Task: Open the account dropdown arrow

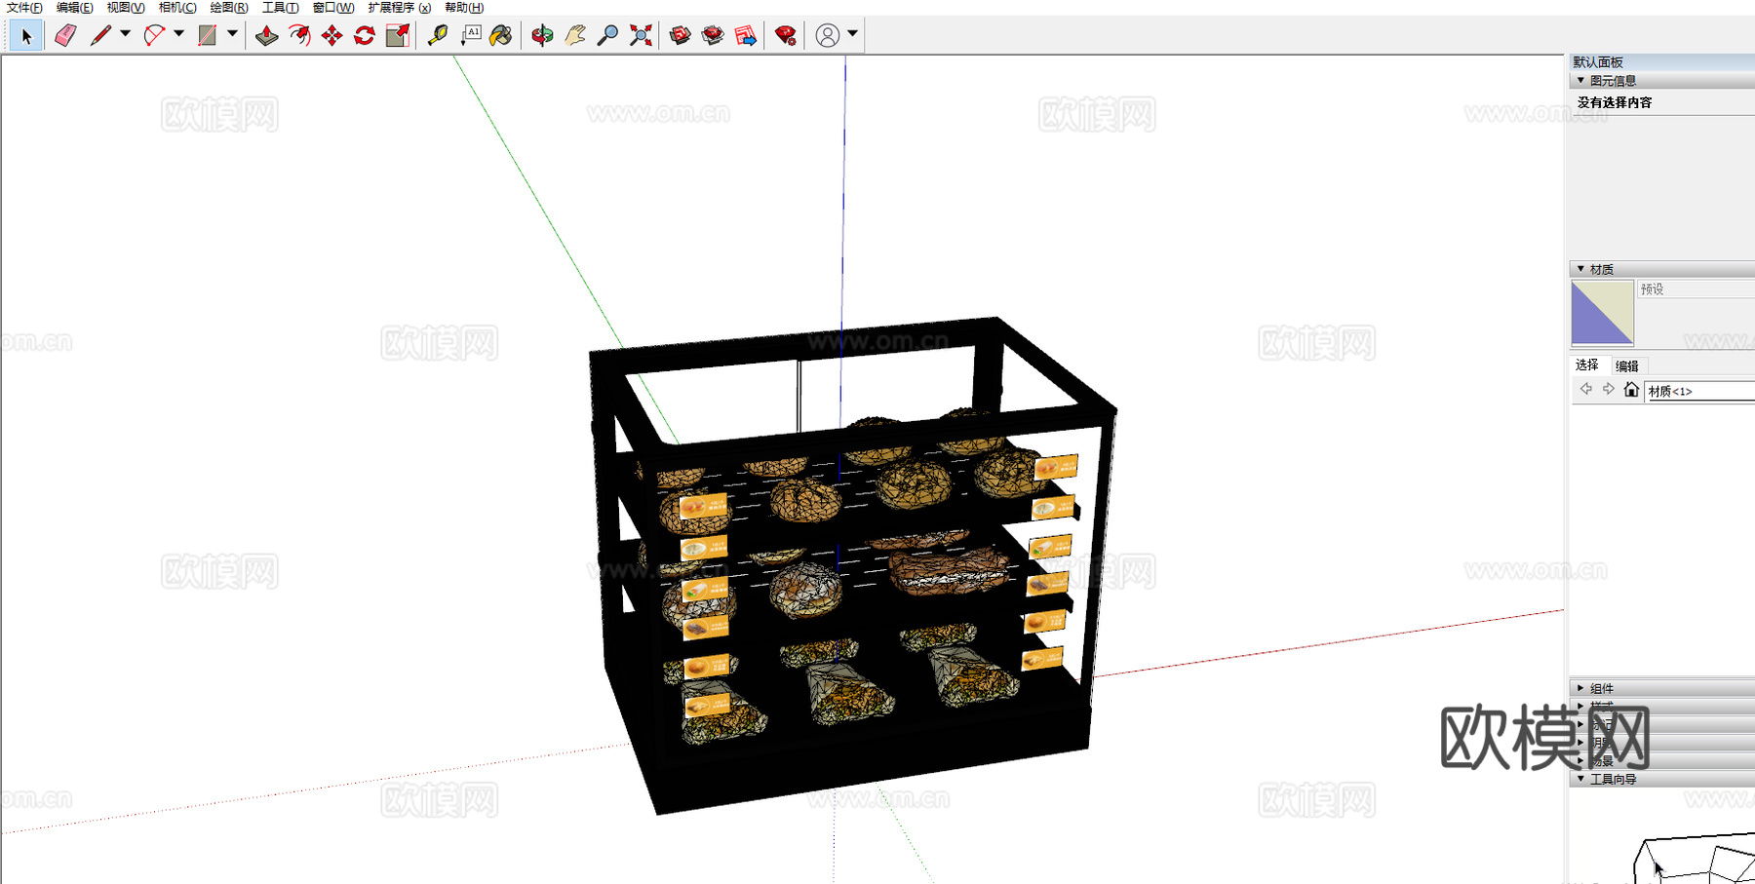Action: point(852,34)
